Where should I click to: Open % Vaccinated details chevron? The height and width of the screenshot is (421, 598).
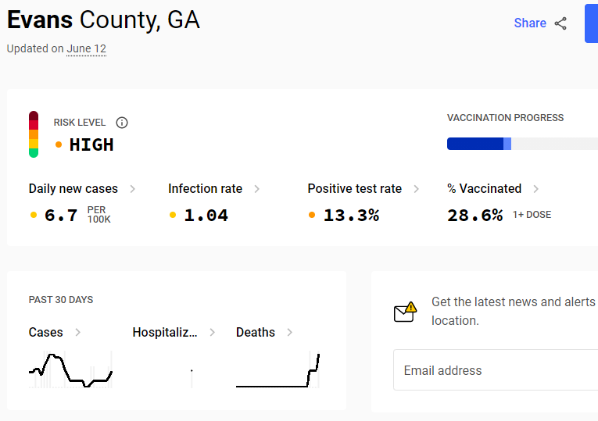point(535,189)
